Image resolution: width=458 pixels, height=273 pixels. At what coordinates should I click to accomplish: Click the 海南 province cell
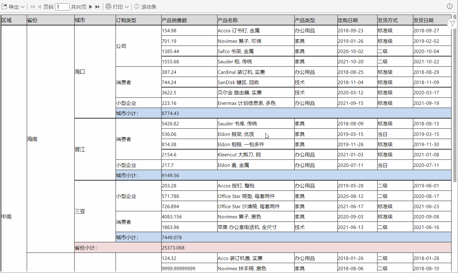click(51, 139)
